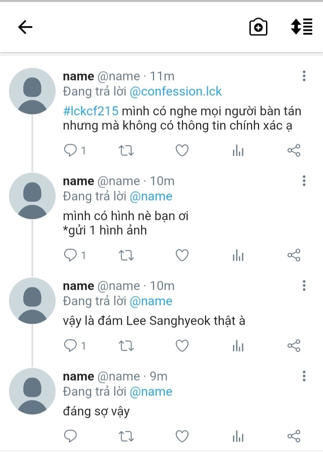Open avatar beside the 'đáng sợ vậy' tweet
The height and width of the screenshot is (452, 323).
tap(32, 391)
